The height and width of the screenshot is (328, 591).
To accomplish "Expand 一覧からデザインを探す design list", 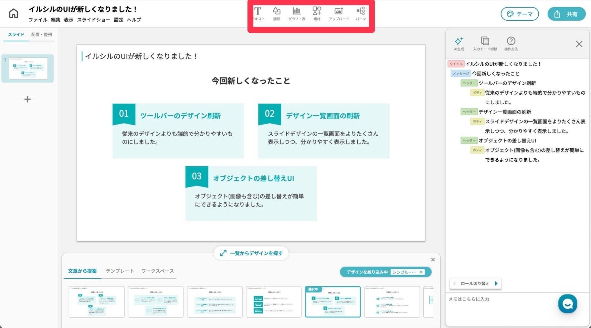I will (251, 253).
